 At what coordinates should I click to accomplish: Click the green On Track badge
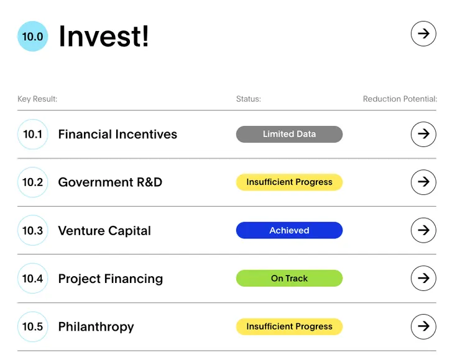click(289, 278)
